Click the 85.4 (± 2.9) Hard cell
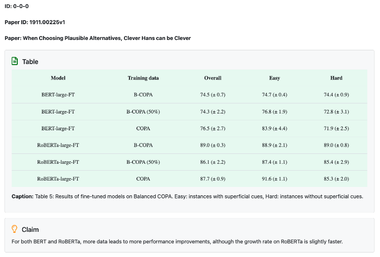This screenshot has height=257, width=380. [336, 162]
